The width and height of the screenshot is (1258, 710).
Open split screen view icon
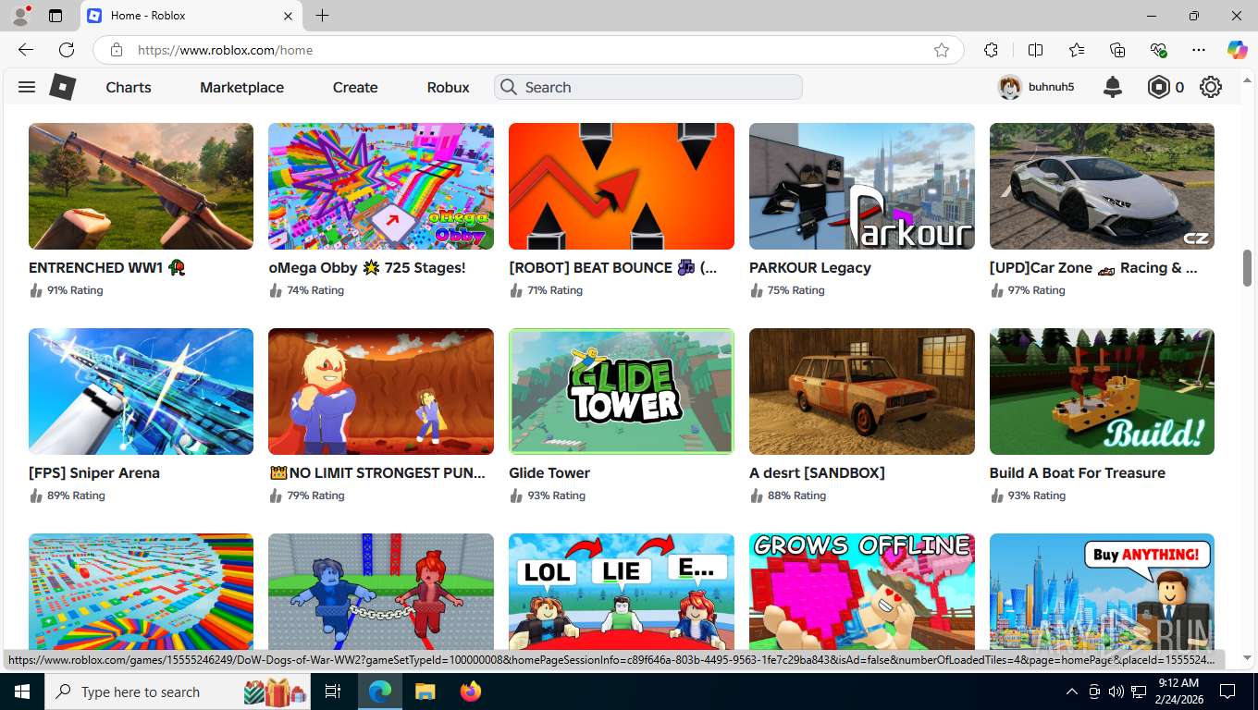pyautogui.click(x=1035, y=50)
